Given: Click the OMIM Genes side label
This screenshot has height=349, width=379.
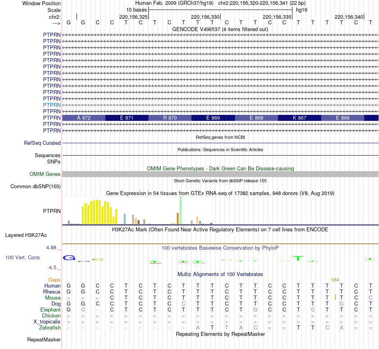Looking at the screenshot, I should coord(45,174).
